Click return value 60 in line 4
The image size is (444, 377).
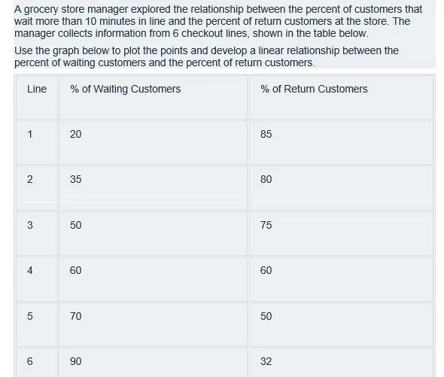(266, 270)
